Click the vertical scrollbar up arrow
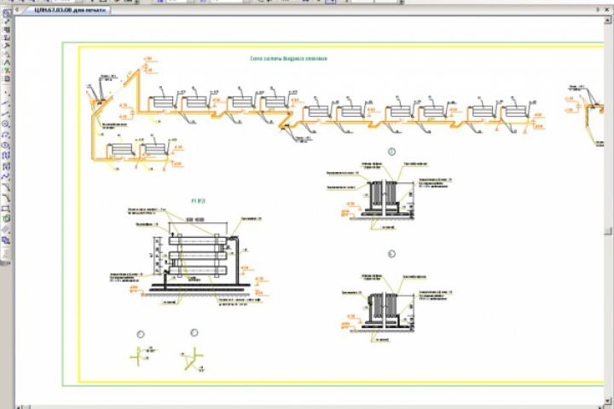614x409 pixels. click(x=608, y=20)
